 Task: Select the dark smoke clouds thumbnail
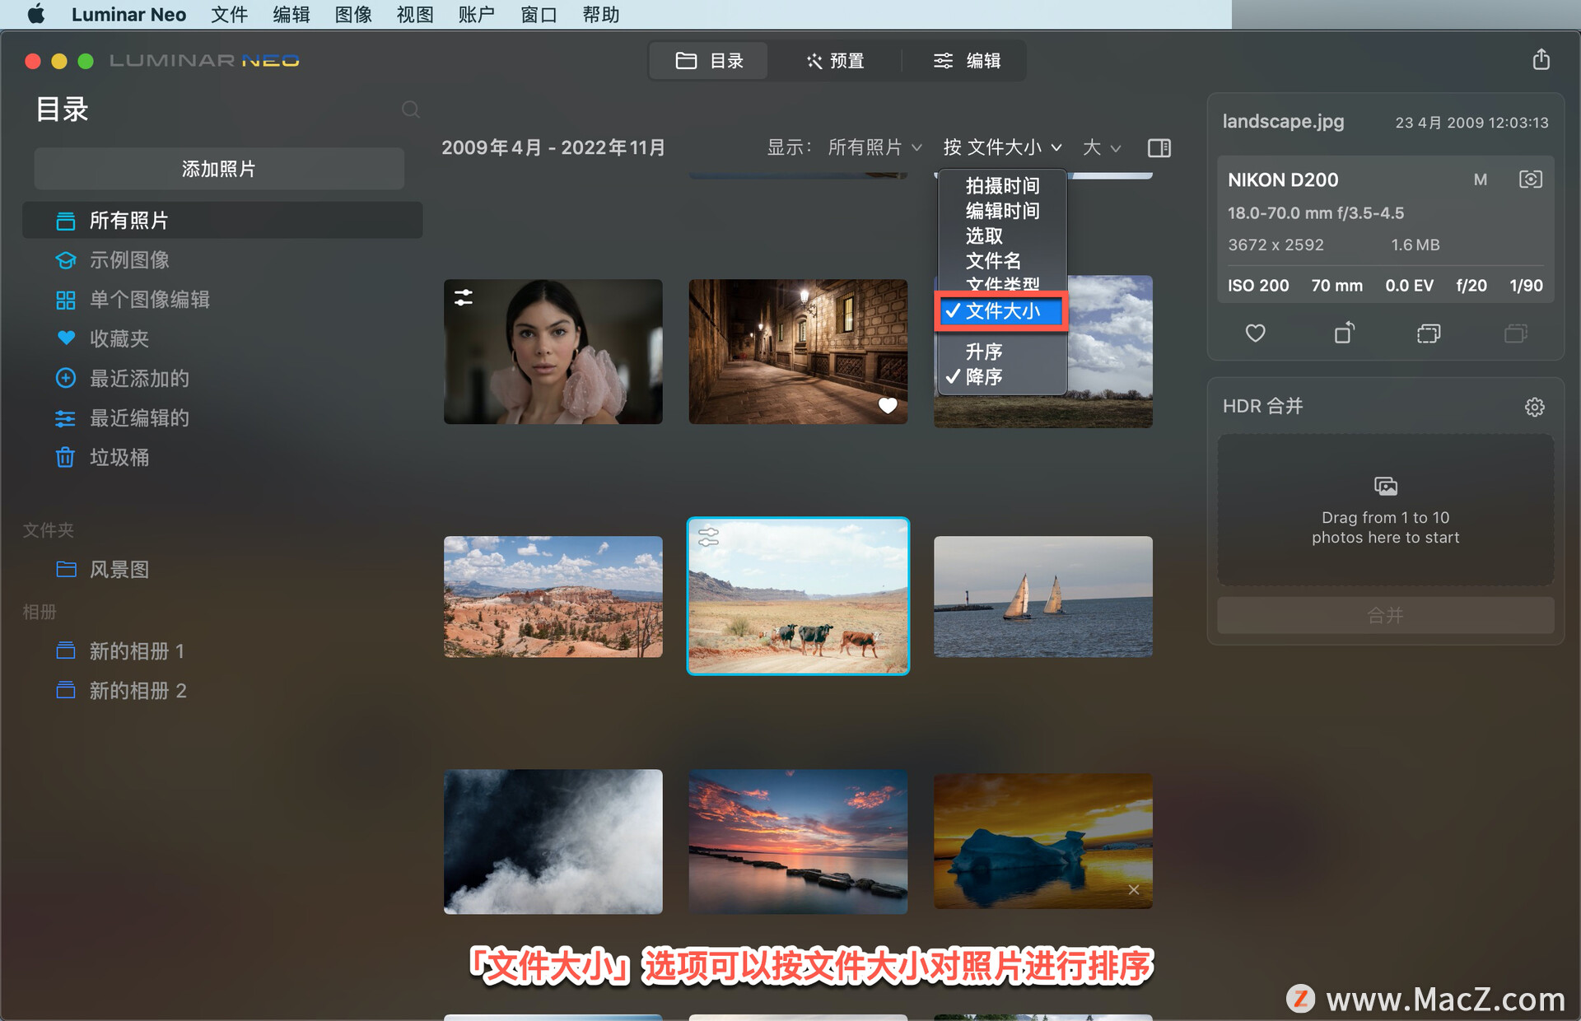pos(553,842)
